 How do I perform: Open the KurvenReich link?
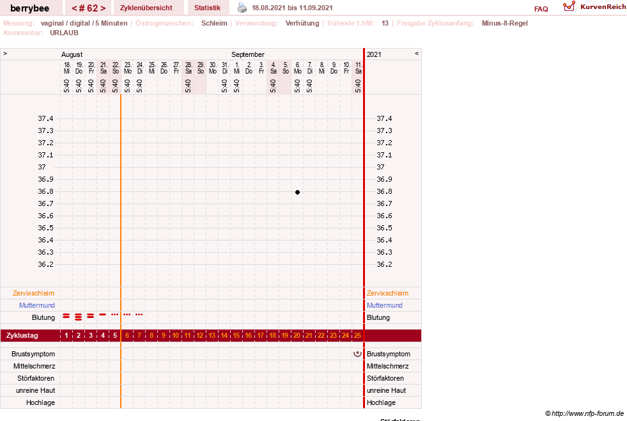click(603, 7)
